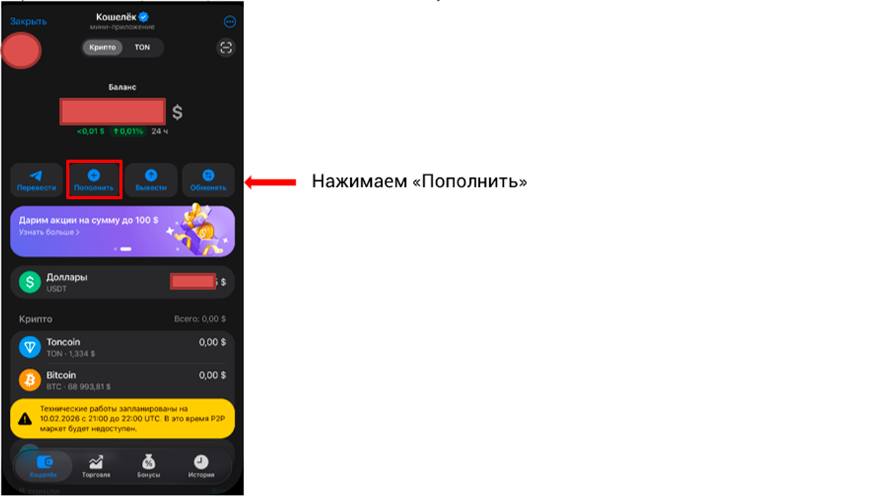
Task: Tap the QR scanner icon
Action: [x=226, y=47]
